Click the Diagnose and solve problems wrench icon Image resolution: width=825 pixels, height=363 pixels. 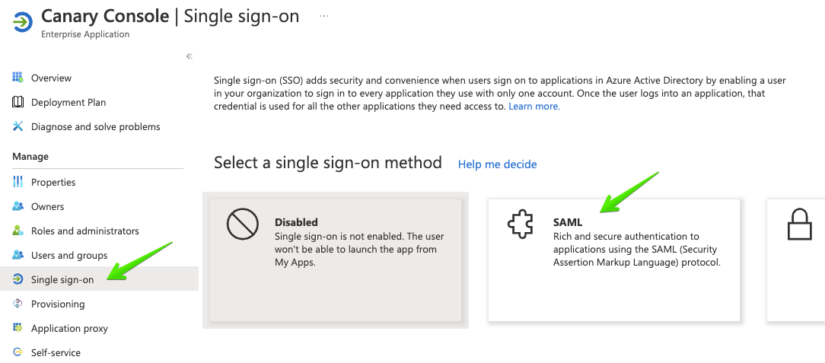pos(18,126)
